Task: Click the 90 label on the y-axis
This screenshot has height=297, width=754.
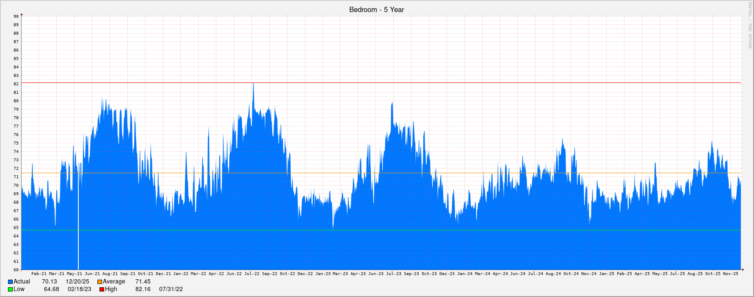Action: (x=16, y=16)
